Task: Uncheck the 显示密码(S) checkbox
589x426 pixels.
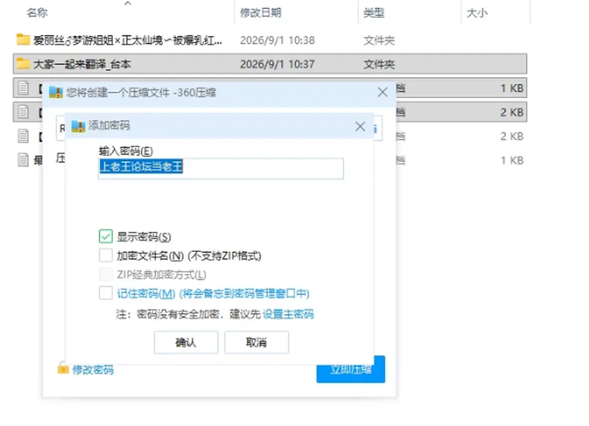Action: click(x=106, y=237)
